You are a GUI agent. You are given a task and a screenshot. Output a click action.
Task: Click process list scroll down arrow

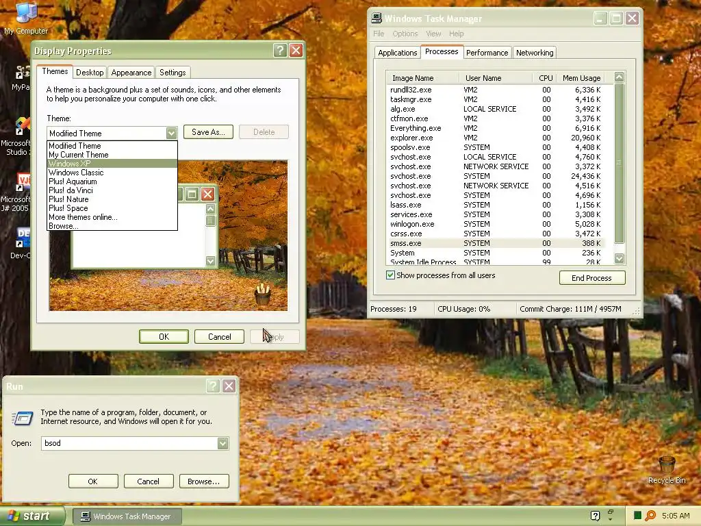(619, 258)
